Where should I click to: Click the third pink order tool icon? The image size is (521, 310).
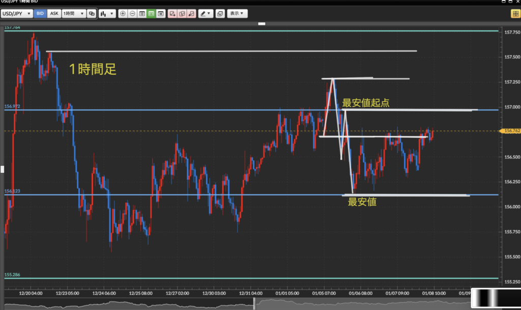[191, 14]
